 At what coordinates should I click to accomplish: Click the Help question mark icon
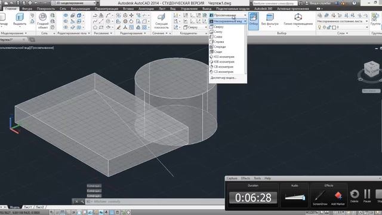click(x=354, y=3)
